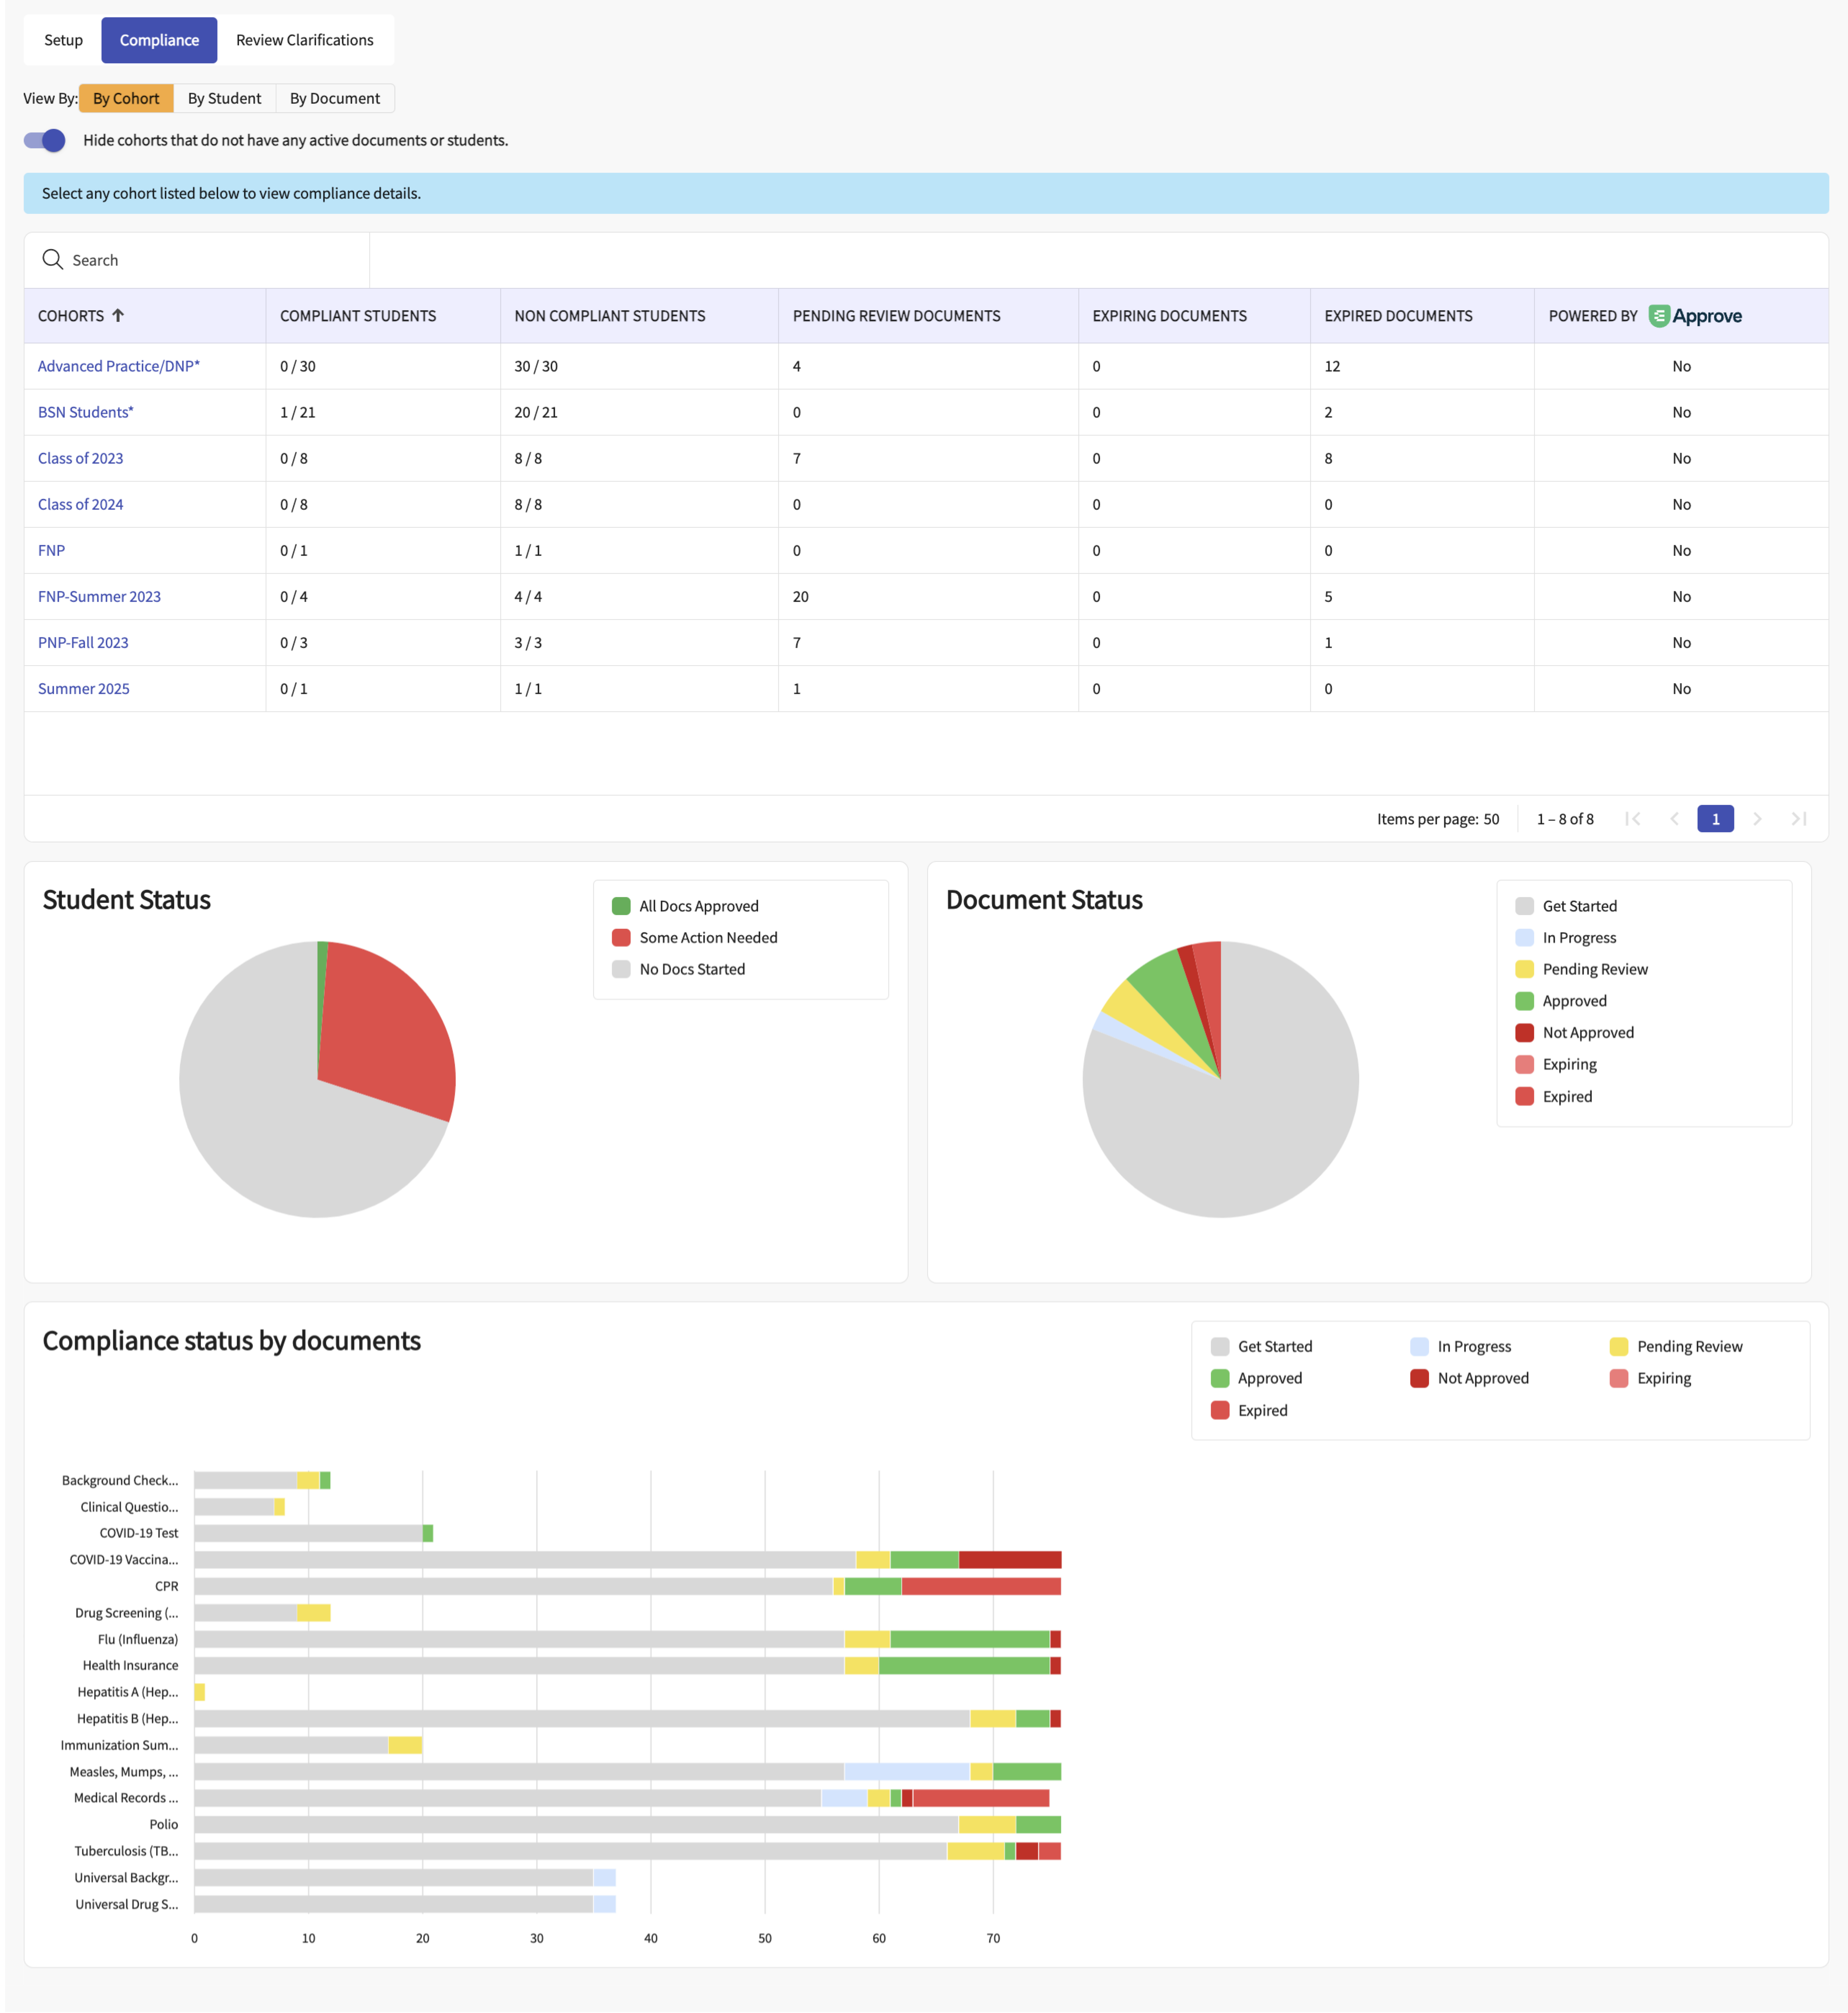Toggle the hide empty cohorts switch
This screenshot has width=1848, height=2013.
tap(45, 140)
